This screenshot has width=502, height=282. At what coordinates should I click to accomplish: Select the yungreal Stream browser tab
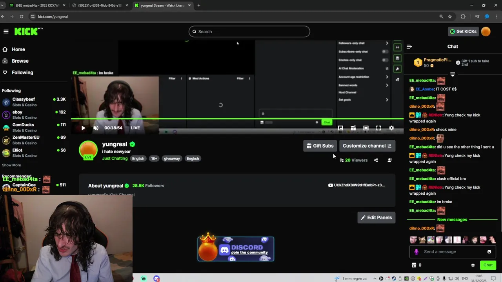tap(162, 5)
